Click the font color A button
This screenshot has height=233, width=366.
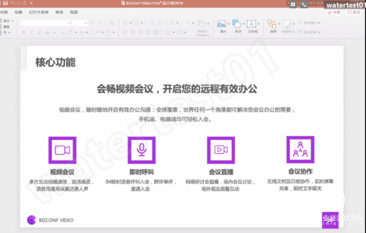point(109,32)
